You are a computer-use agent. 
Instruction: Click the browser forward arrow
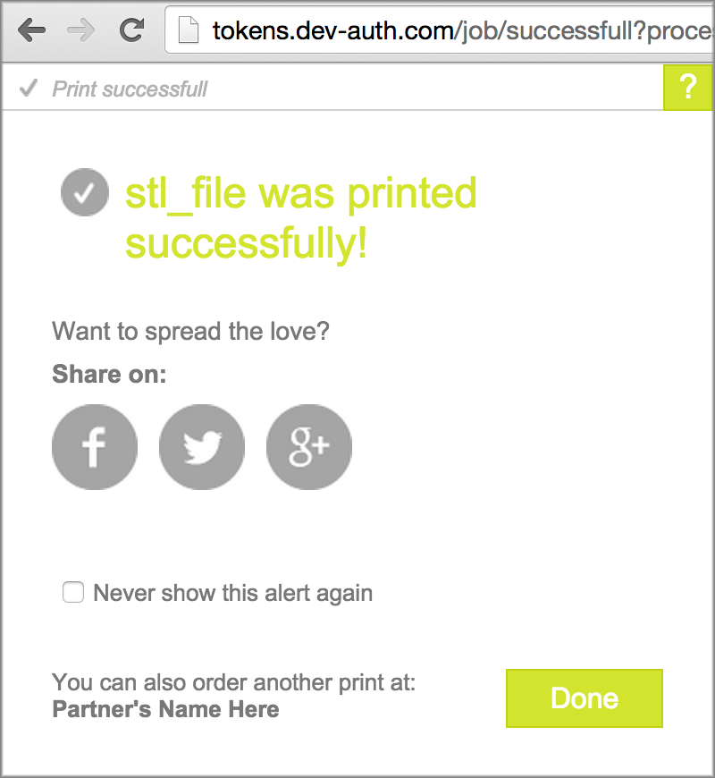tap(81, 30)
